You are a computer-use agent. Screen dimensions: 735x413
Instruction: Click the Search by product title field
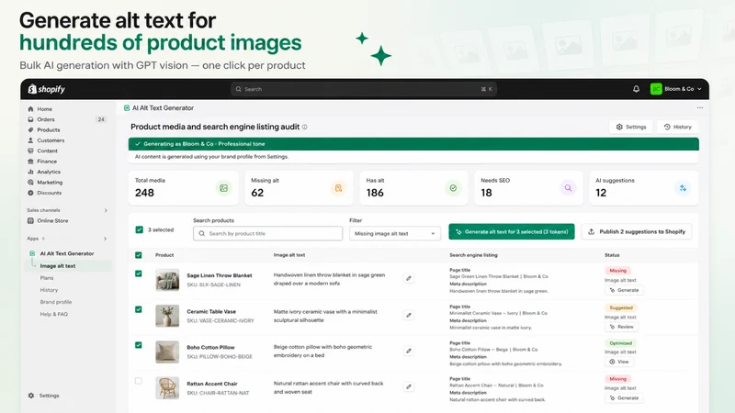pos(267,233)
